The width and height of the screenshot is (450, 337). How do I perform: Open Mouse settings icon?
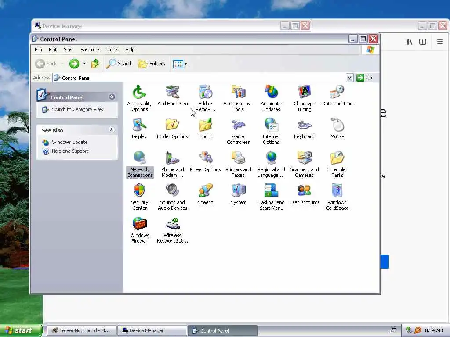(x=337, y=129)
